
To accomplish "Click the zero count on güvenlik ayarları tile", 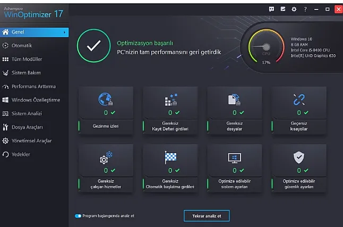I will [299, 171].
